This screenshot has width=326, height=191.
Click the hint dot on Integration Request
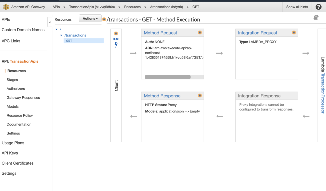coord(294,33)
